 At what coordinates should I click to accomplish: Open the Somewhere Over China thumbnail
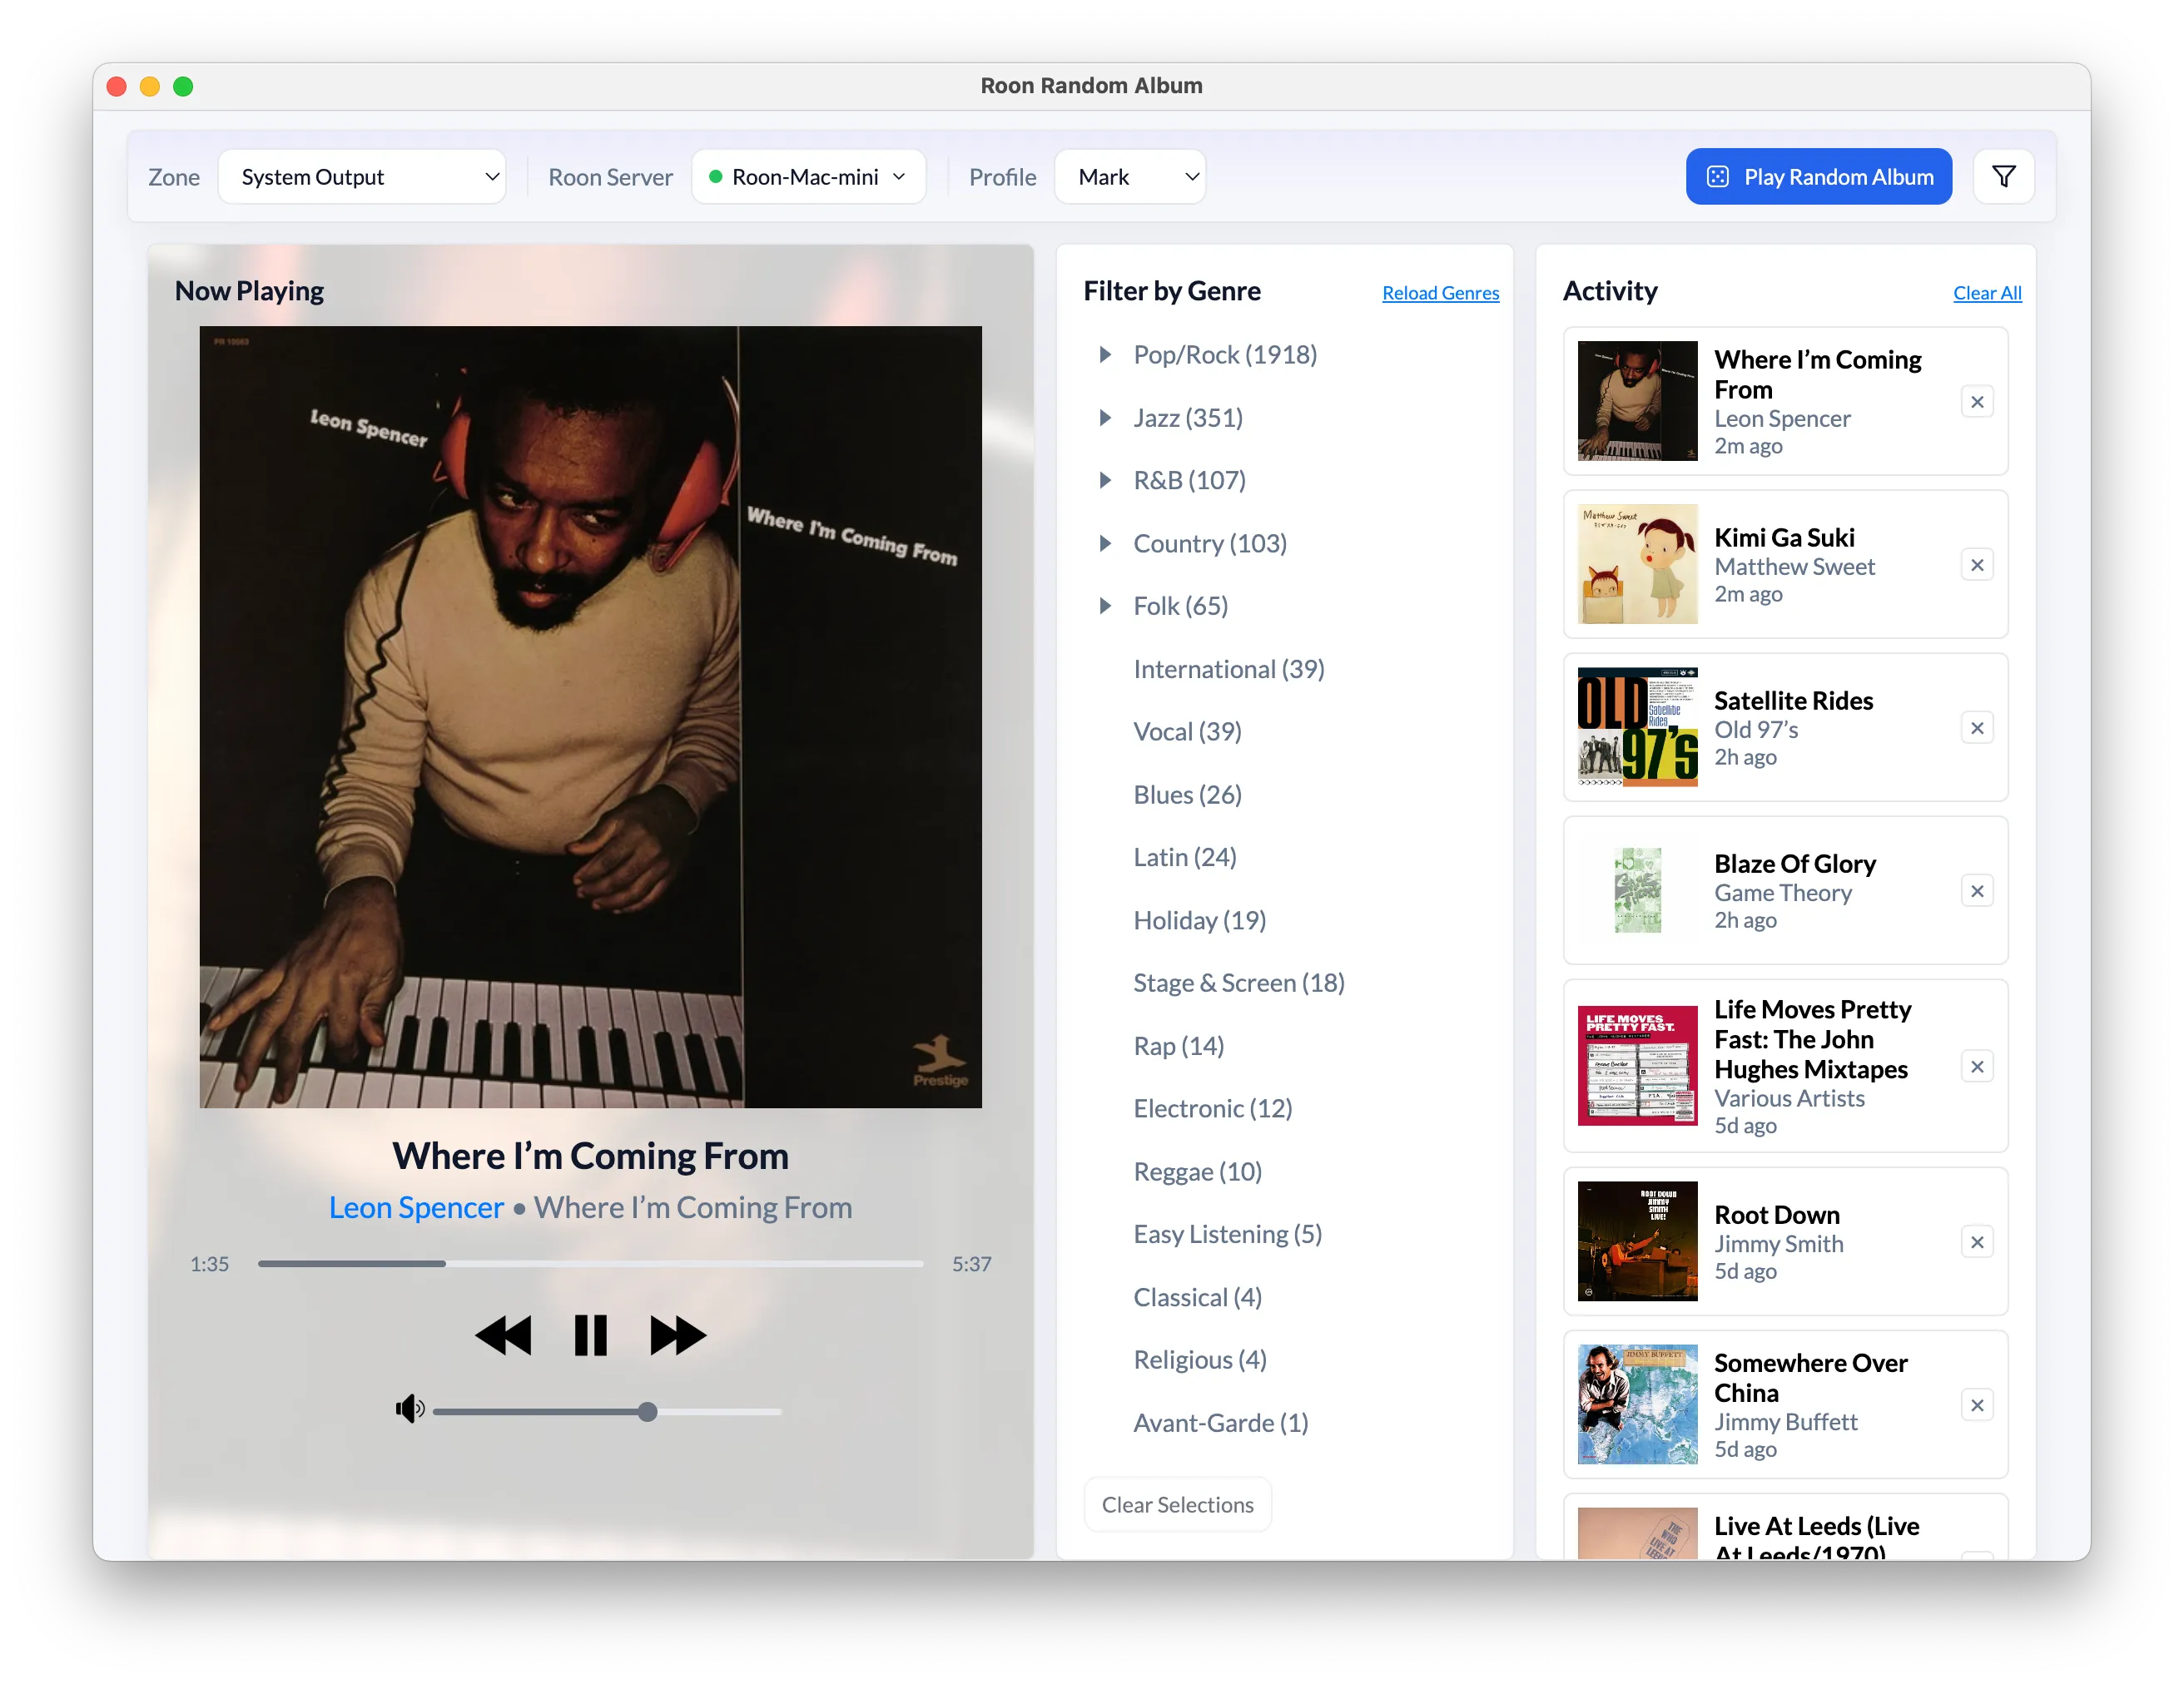1637,1404
